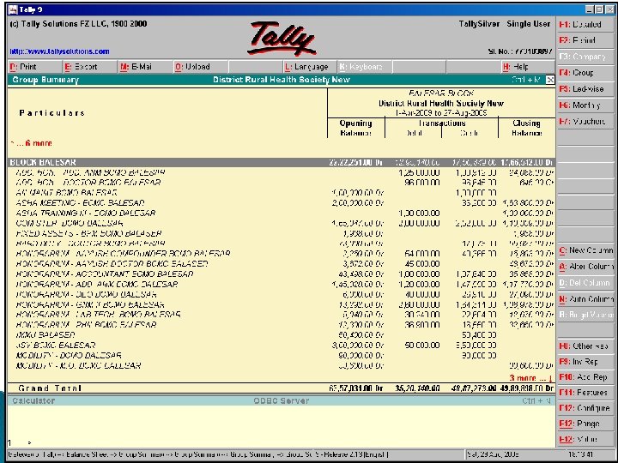The width and height of the screenshot is (618, 463).
Task: Focus the calculator input prompt line
Action: tap(282, 443)
